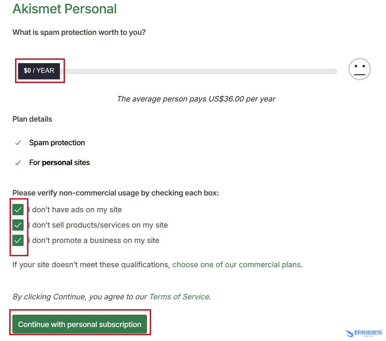This screenshot has width=386, height=341.
Task: Click the gray price slider track
Action: (198, 71)
